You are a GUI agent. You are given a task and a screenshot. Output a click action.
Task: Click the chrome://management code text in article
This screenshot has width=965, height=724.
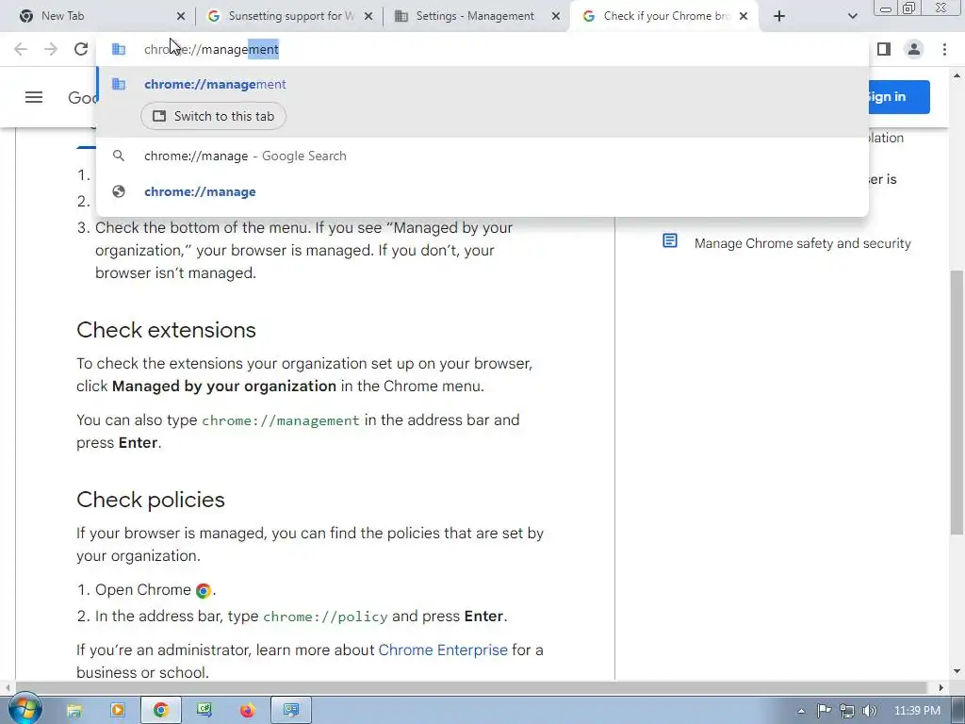tap(281, 420)
